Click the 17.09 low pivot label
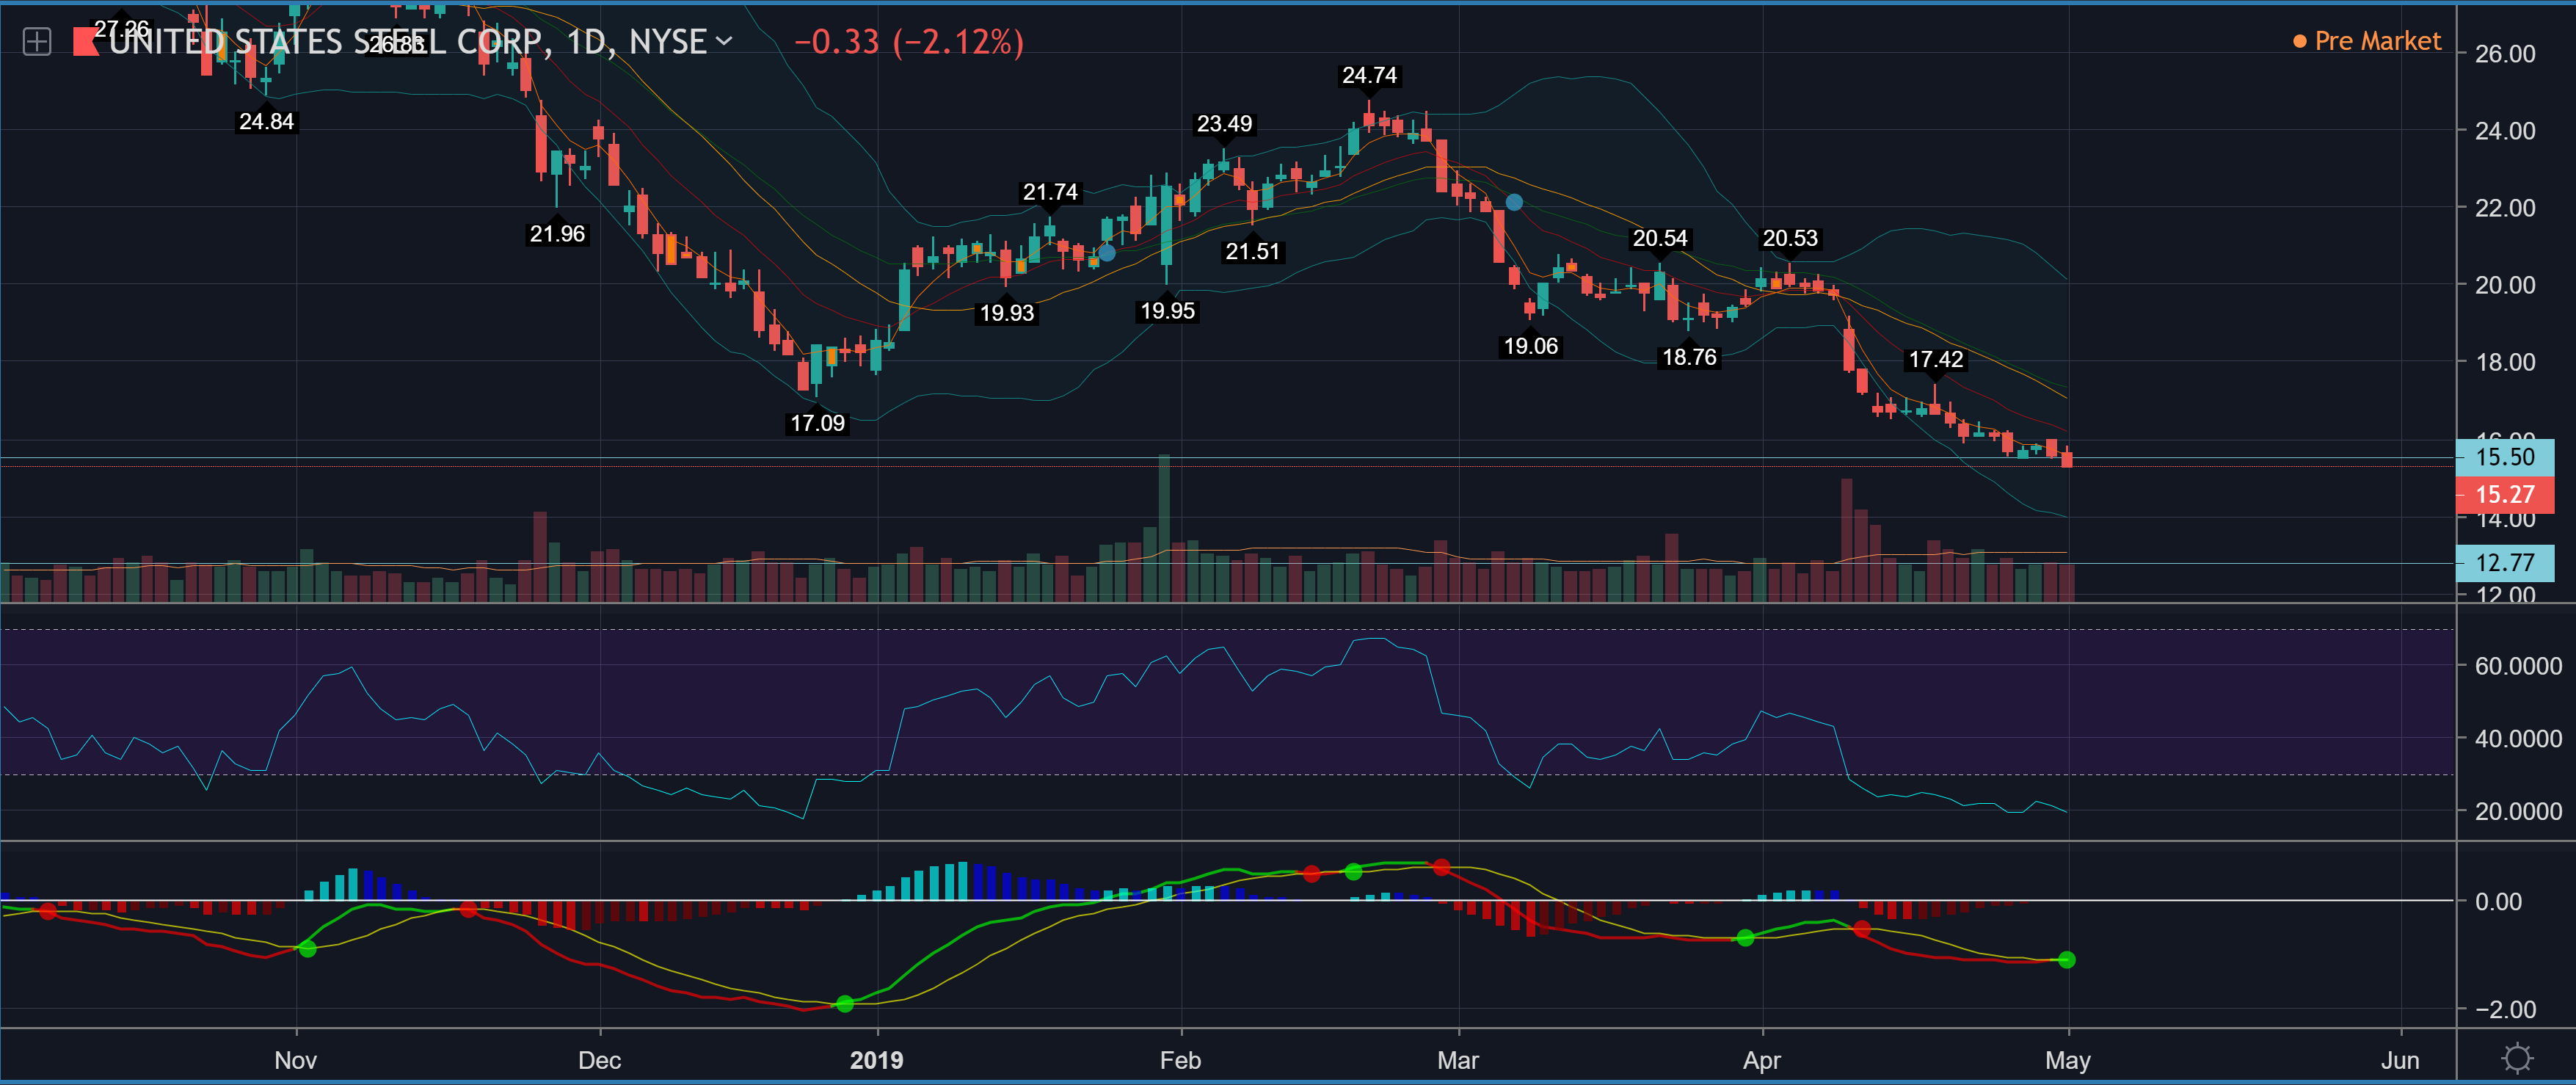 817,423
